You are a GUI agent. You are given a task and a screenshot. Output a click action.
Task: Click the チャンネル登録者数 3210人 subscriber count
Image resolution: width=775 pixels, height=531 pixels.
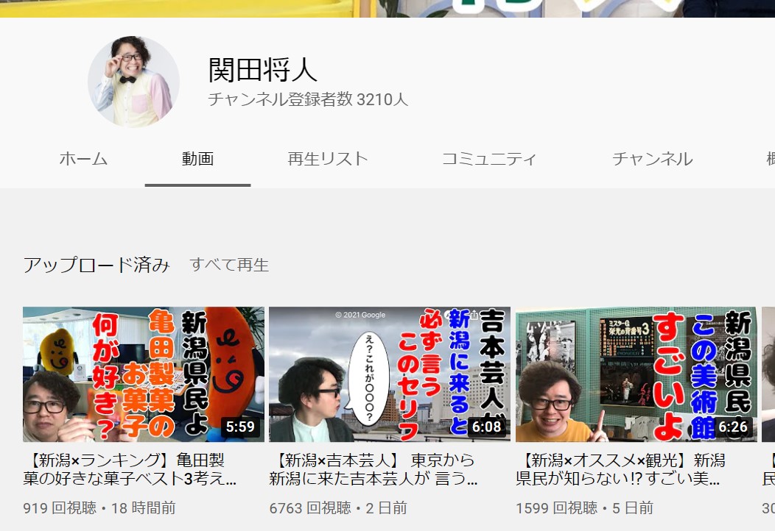308,100
